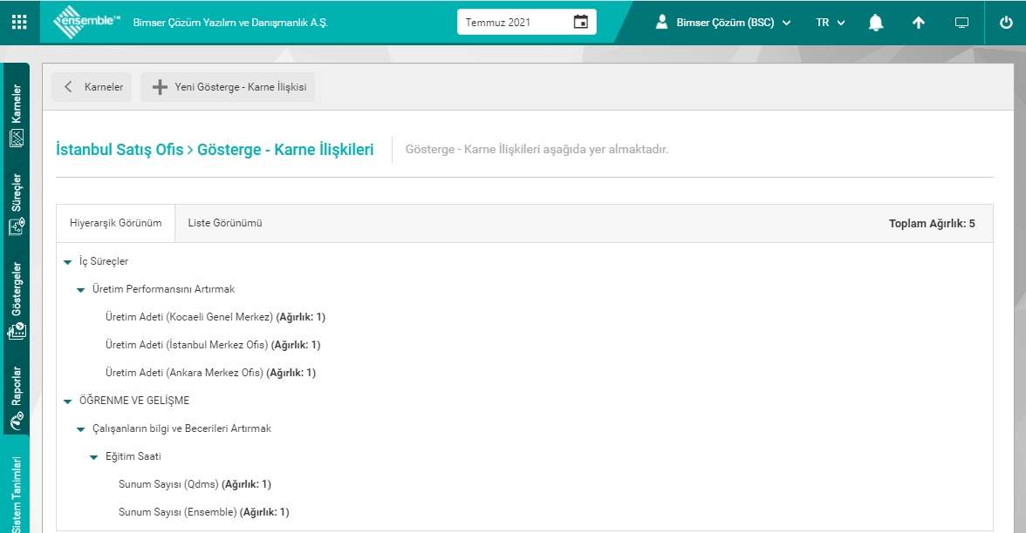1026x533 pixels.
Task: Go back to Karneler
Action: tap(92, 87)
